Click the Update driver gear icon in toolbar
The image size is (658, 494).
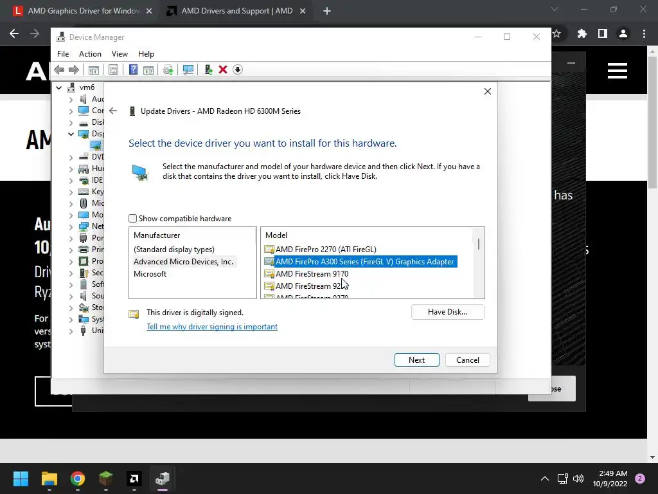point(168,69)
